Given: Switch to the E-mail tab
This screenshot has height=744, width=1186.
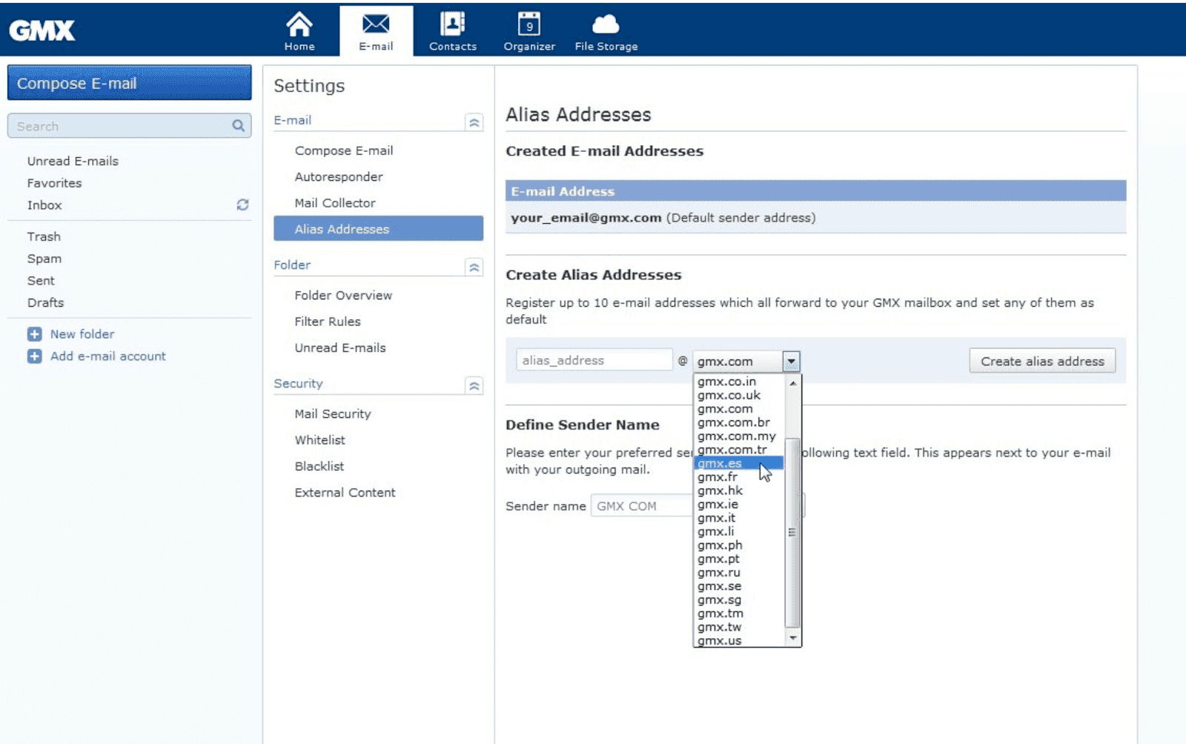Looking at the screenshot, I should [x=376, y=31].
